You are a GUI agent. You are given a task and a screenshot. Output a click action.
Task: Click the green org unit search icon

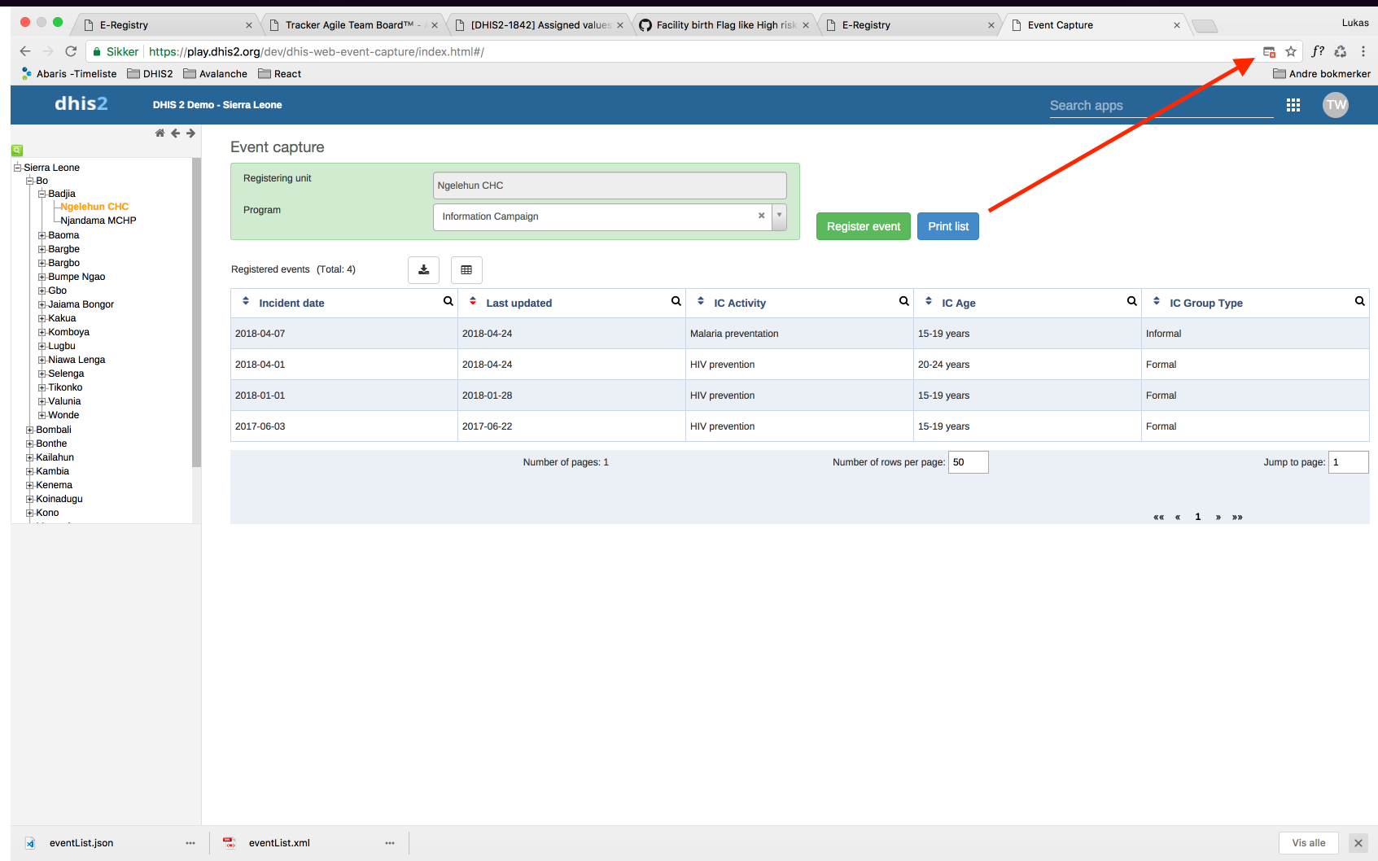click(17, 151)
